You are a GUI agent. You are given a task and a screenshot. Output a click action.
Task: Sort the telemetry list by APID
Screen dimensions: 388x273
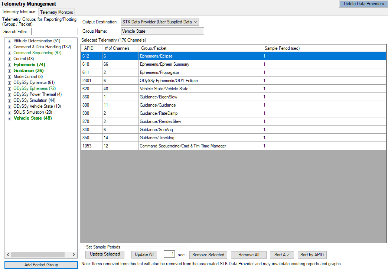312,255
